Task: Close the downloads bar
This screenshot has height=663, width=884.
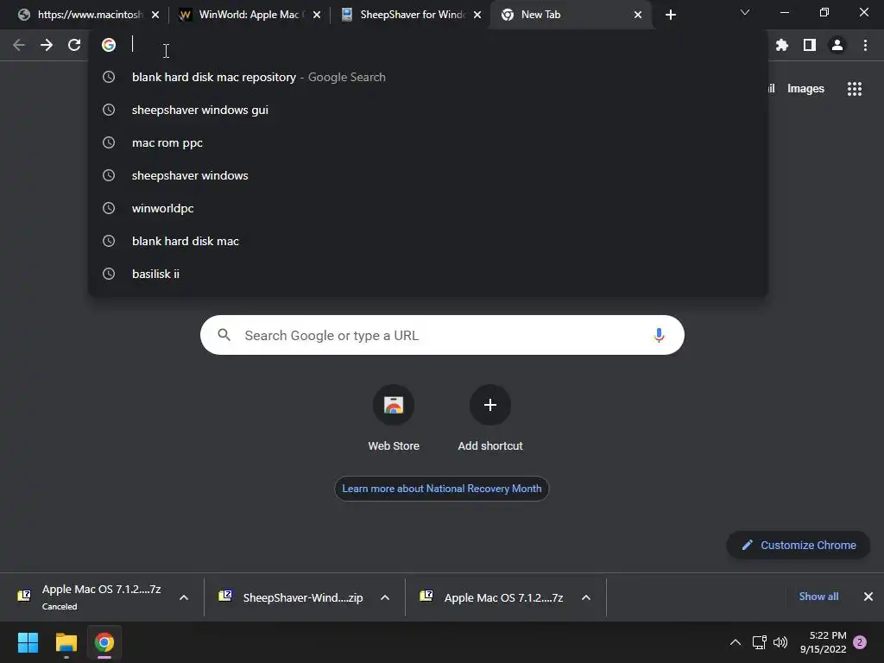Action: pyautogui.click(x=868, y=597)
